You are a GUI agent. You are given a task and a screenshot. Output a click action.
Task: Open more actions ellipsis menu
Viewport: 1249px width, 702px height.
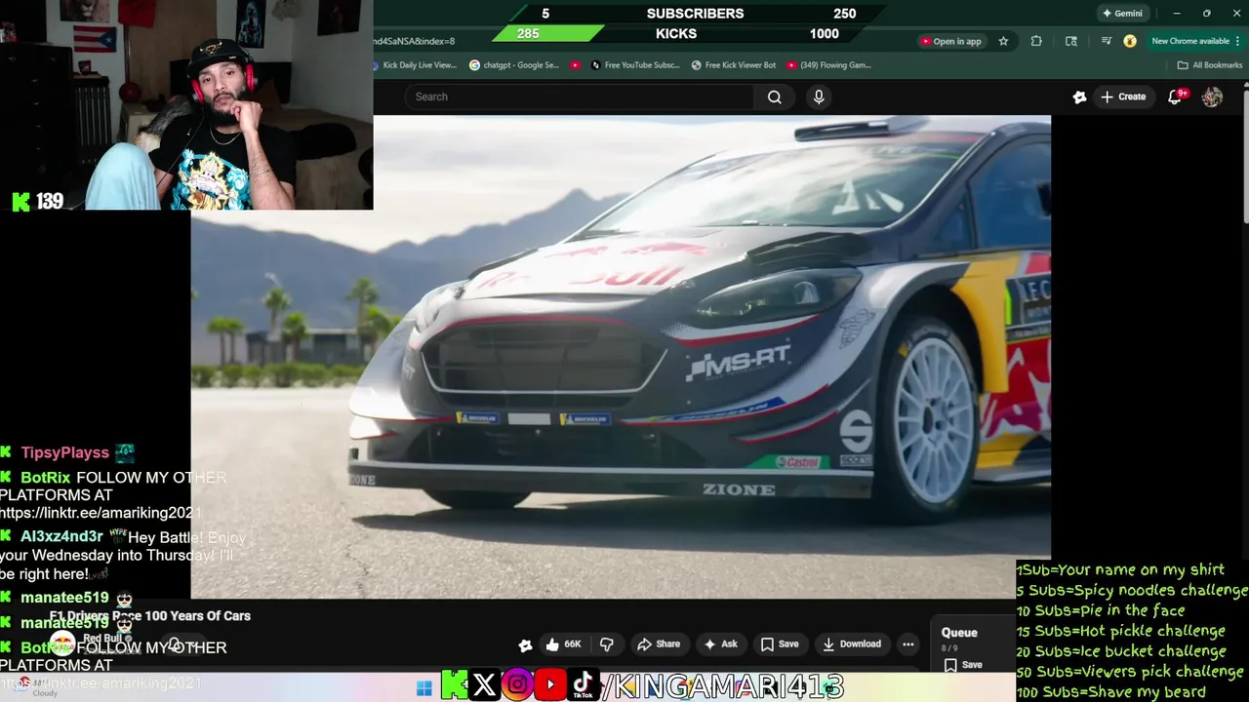click(x=908, y=644)
